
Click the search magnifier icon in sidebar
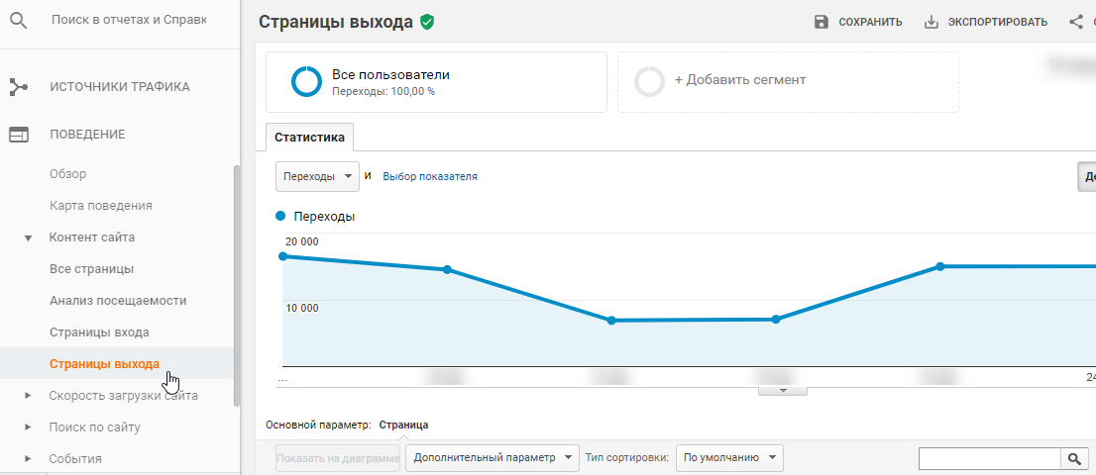(x=19, y=21)
